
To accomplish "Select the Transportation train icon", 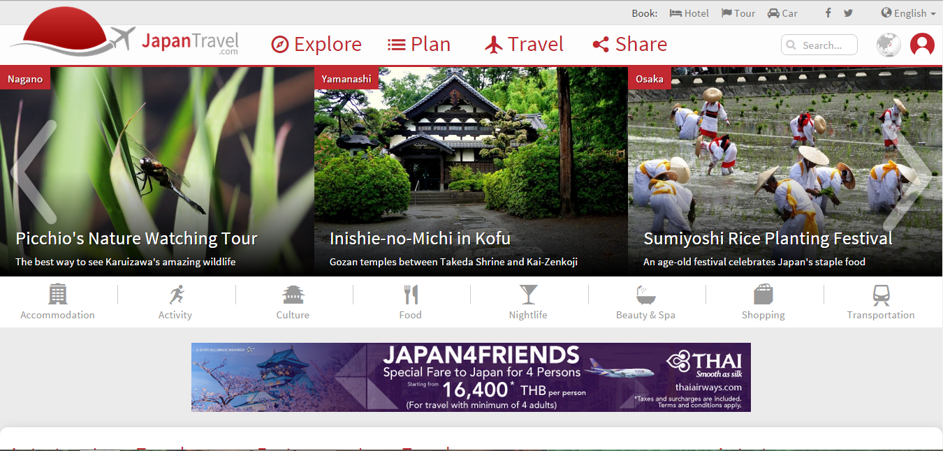I will coord(881,295).
